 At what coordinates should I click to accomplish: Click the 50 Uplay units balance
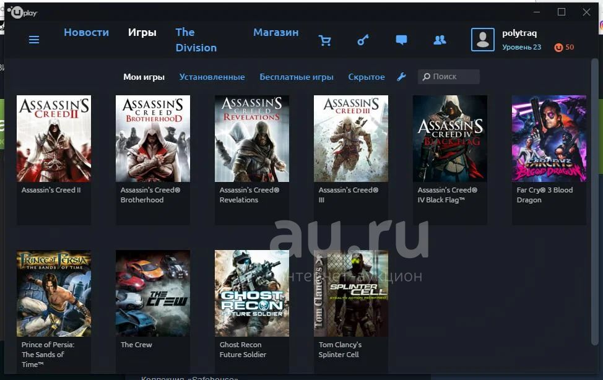[x=570, y=47]
